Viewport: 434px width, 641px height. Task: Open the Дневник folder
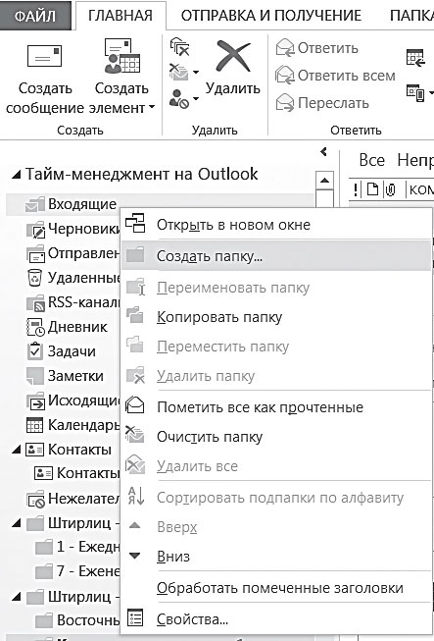click(67, 327)
